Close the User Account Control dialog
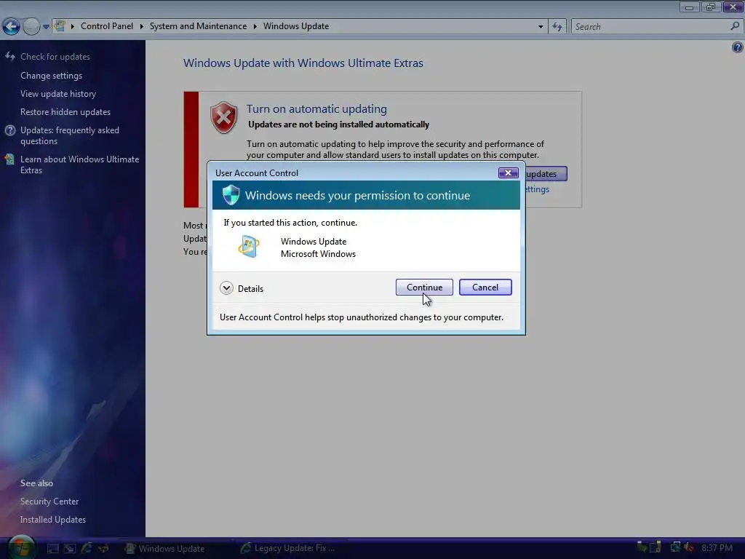The height and width of the screenshot is (559, 745). tap(508, 173)
